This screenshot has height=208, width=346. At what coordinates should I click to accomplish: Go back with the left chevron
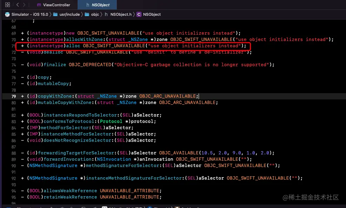point(18,5)
